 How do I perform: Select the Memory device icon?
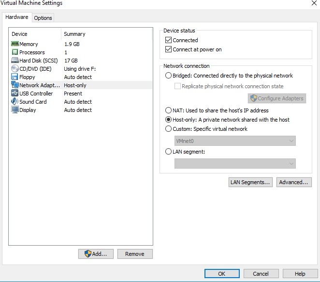click(x=15, y=44)
